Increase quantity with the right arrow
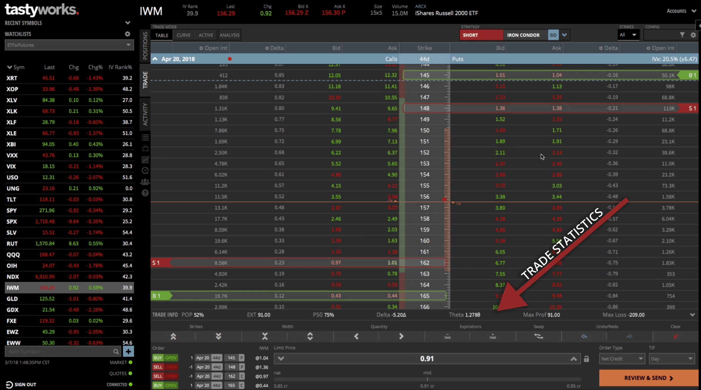 point(401,336)
